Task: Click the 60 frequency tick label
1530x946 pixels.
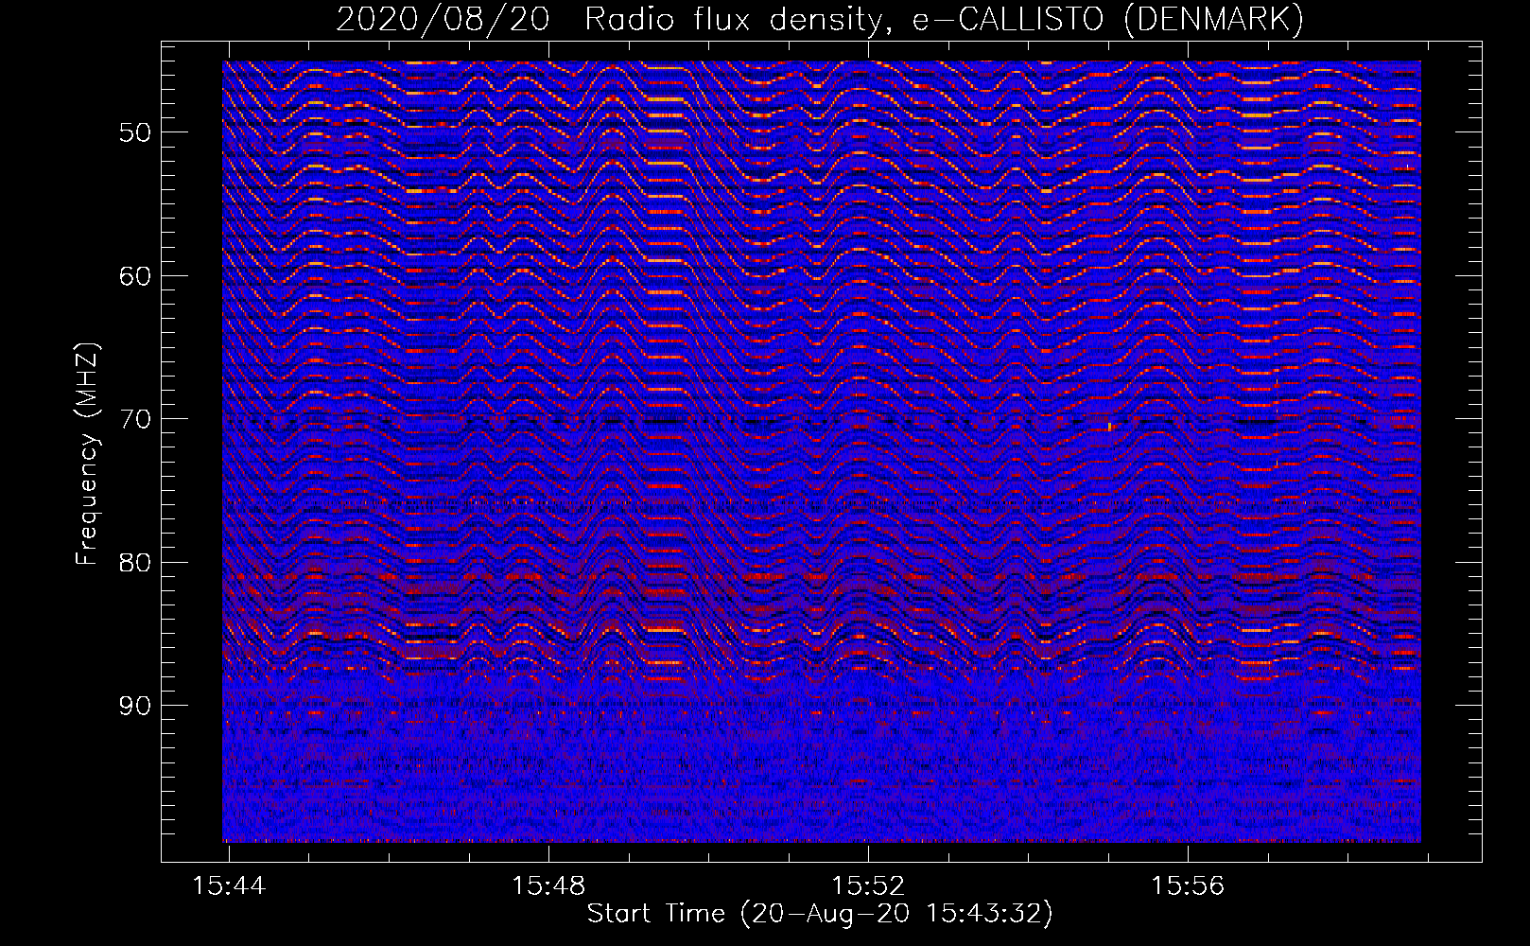Action: (x=135, y=276)
